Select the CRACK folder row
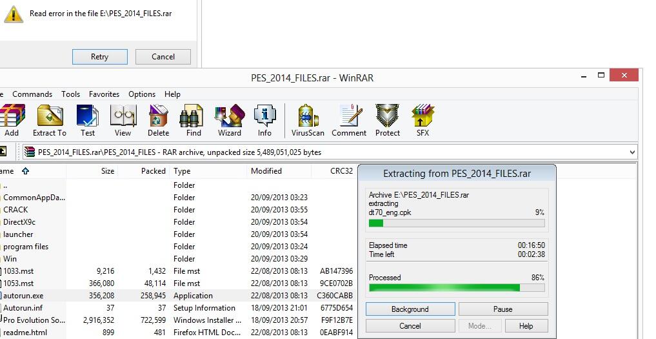The image size is (656, 339). coord(178,209)
